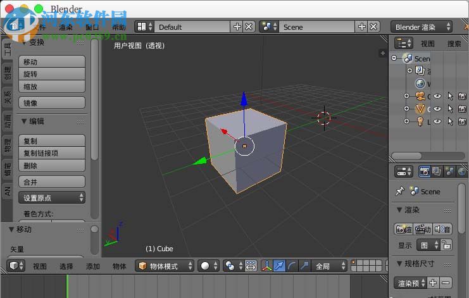Viewport: 469px width, 298px height.
Task: Open the Scene properties tab icon
Action: pos(449,171)
